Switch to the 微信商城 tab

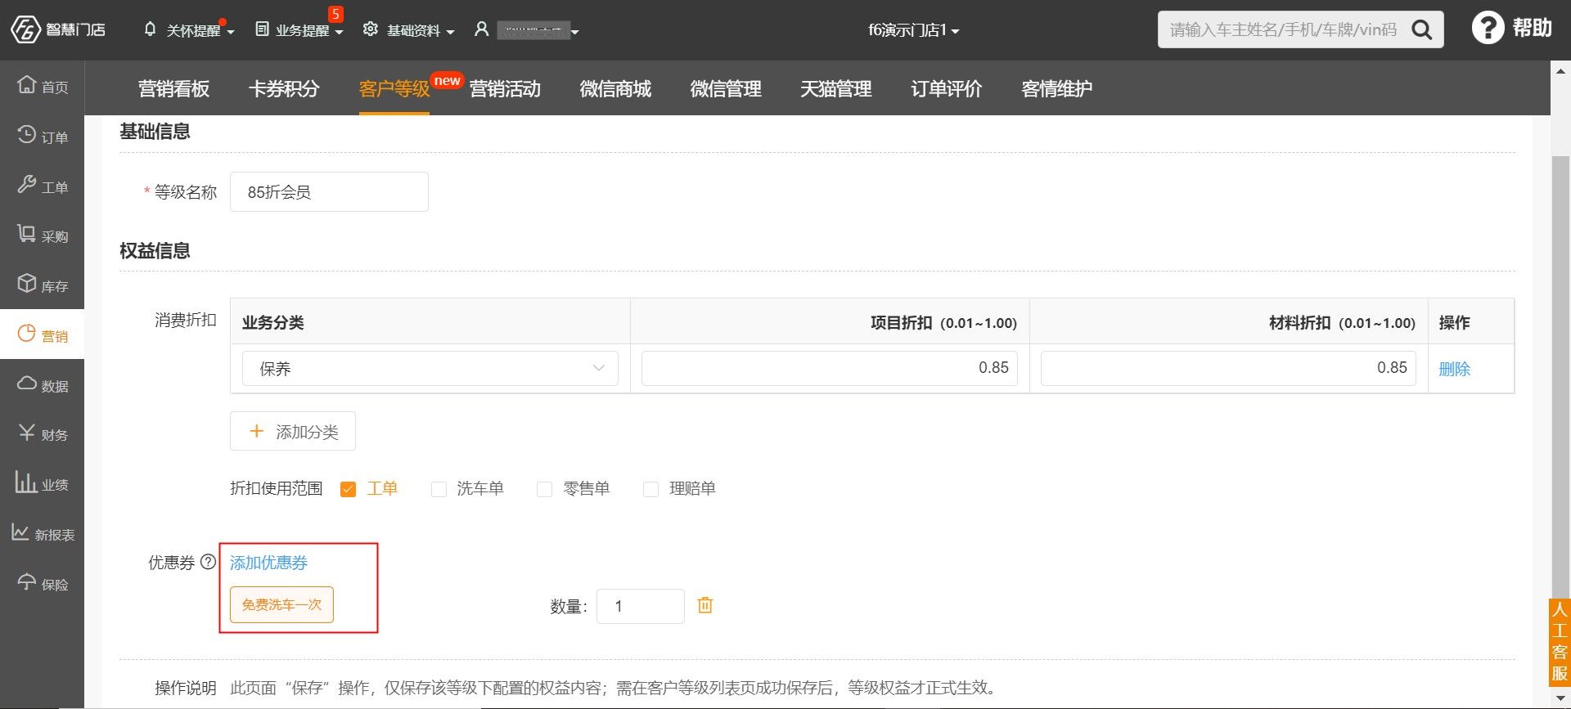pyautogui.click(x=615, y=88)
